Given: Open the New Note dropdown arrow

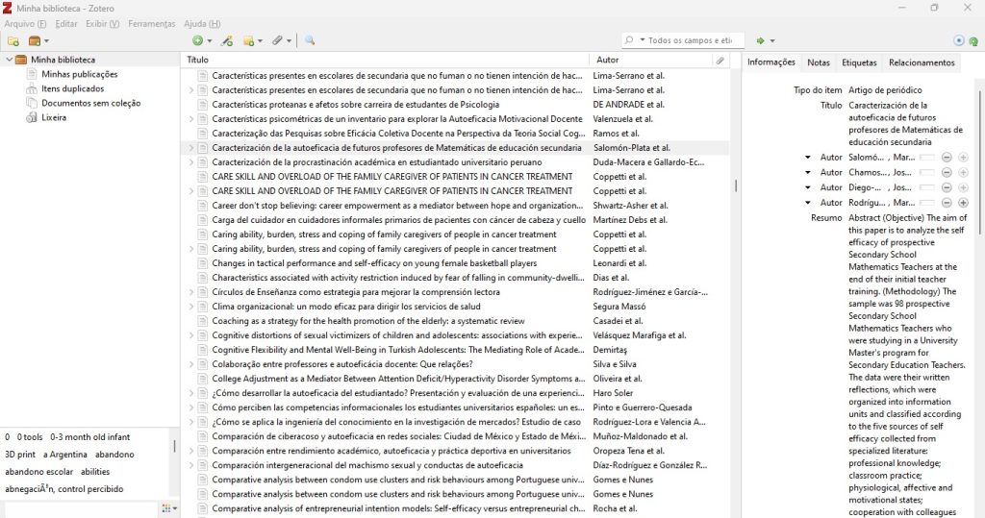Looking at the screenshot, I should (260, 41).
